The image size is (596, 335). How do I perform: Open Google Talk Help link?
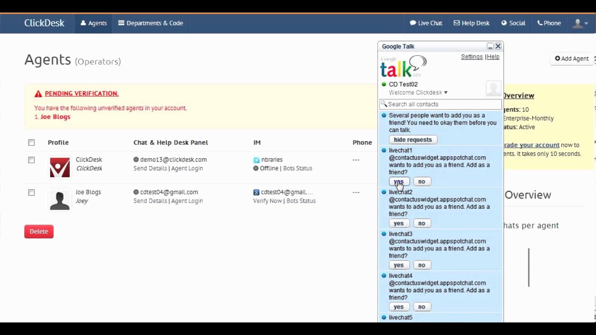[493, 57]
